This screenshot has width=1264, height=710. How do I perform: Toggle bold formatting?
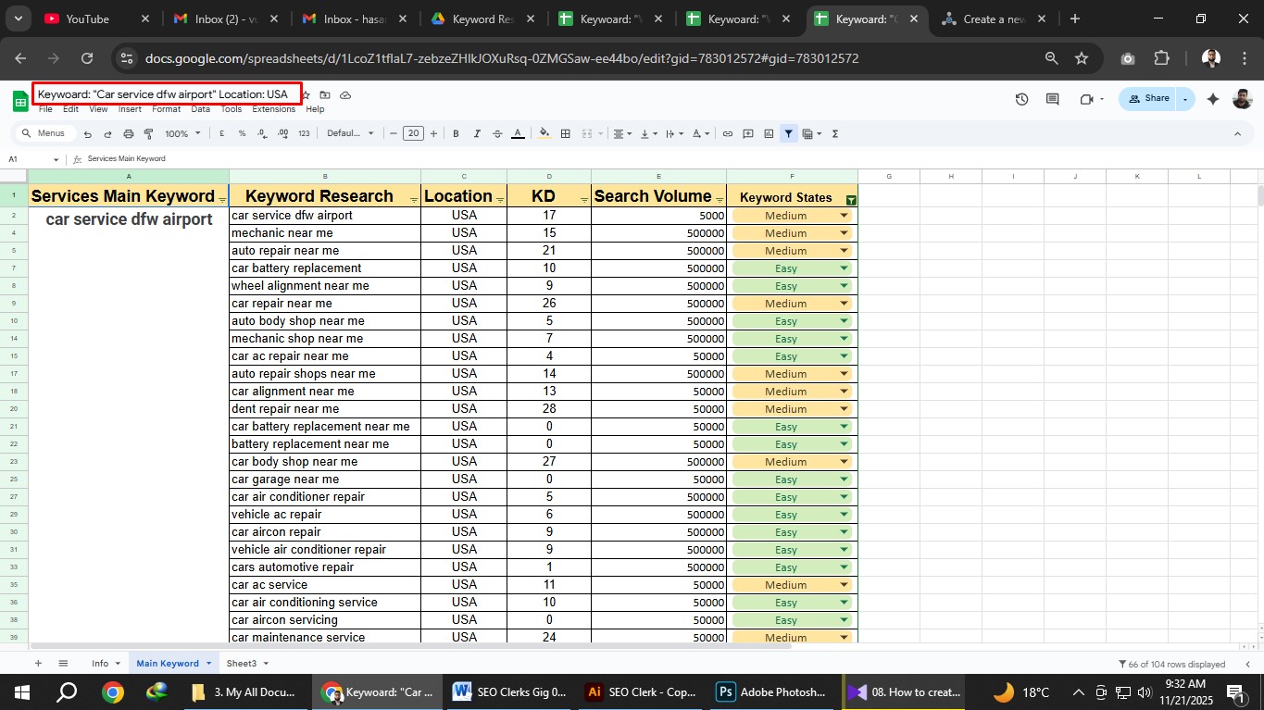tap(455, 133)
